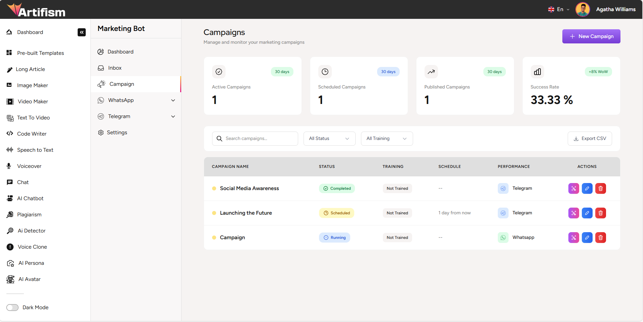
Task: Create a New Campaign
Action: (x=591, y=36)
